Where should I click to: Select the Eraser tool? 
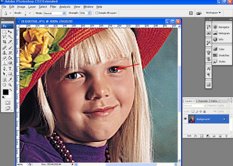pos(4,58)
